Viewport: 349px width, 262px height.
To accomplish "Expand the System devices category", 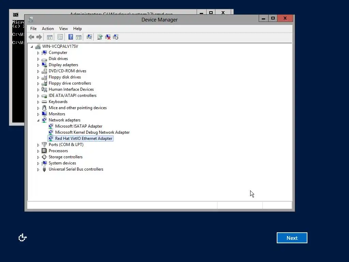I will pyautogui.click(x=38, y=163).
